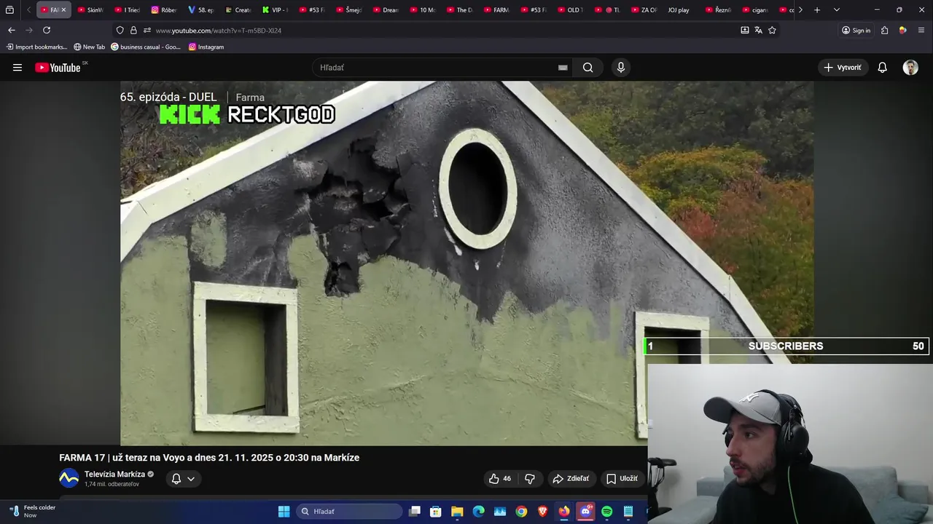Screen dimensions: 933x524
Task: Open Spotify from the taskbar
Action: (607, 512)
